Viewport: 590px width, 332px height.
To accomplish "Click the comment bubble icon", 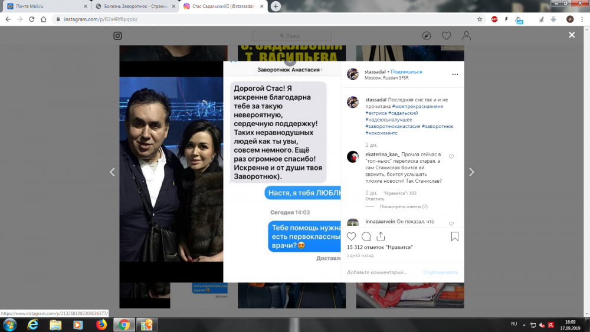I will 366,236.
